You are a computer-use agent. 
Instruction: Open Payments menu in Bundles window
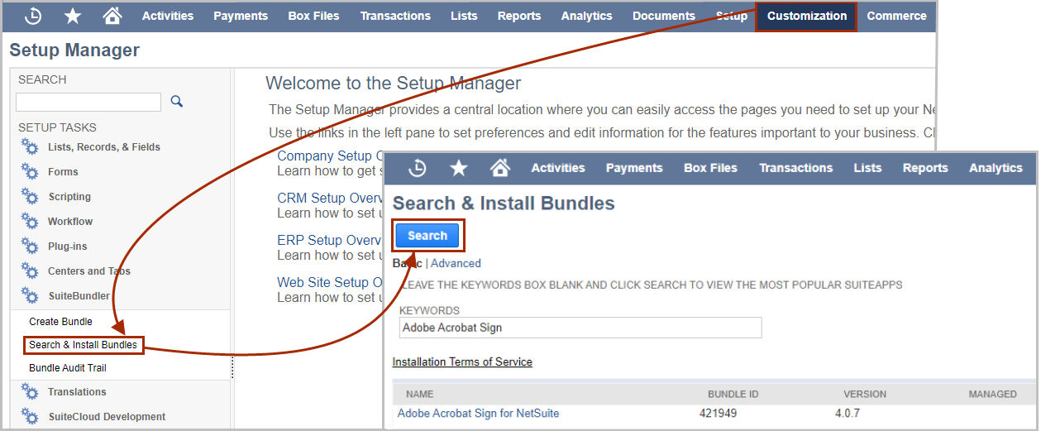tap(634, 168)
